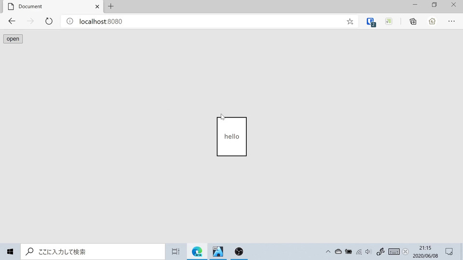Open the volume speaker tray icon
This screenshot has width=463, height=260.
pyautogui.click(x=368, y=252)
